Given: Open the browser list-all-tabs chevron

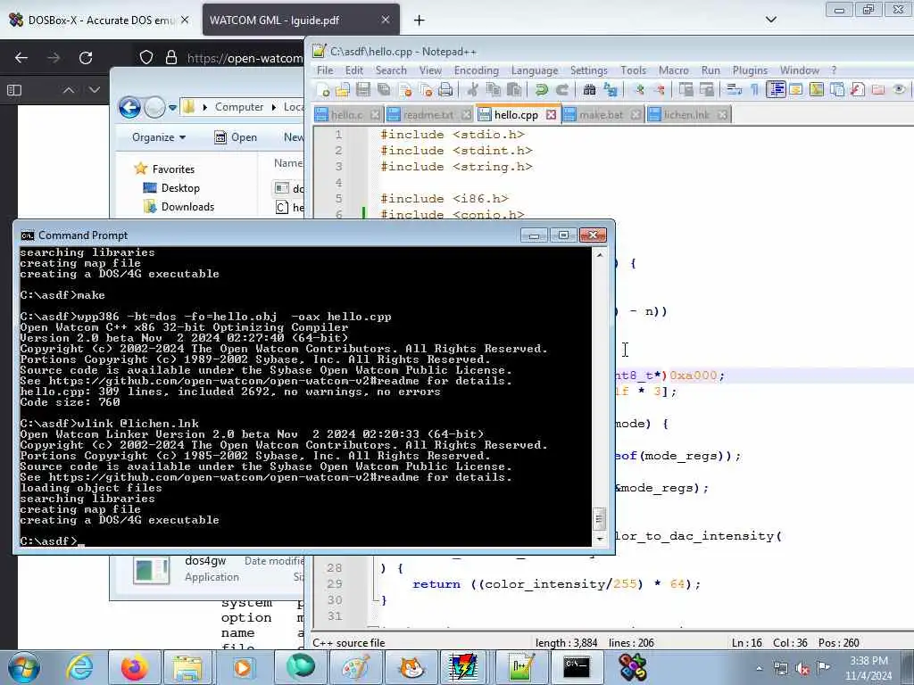Looking at the screenshot, I should pyautogui.click(x=770, y=20).
